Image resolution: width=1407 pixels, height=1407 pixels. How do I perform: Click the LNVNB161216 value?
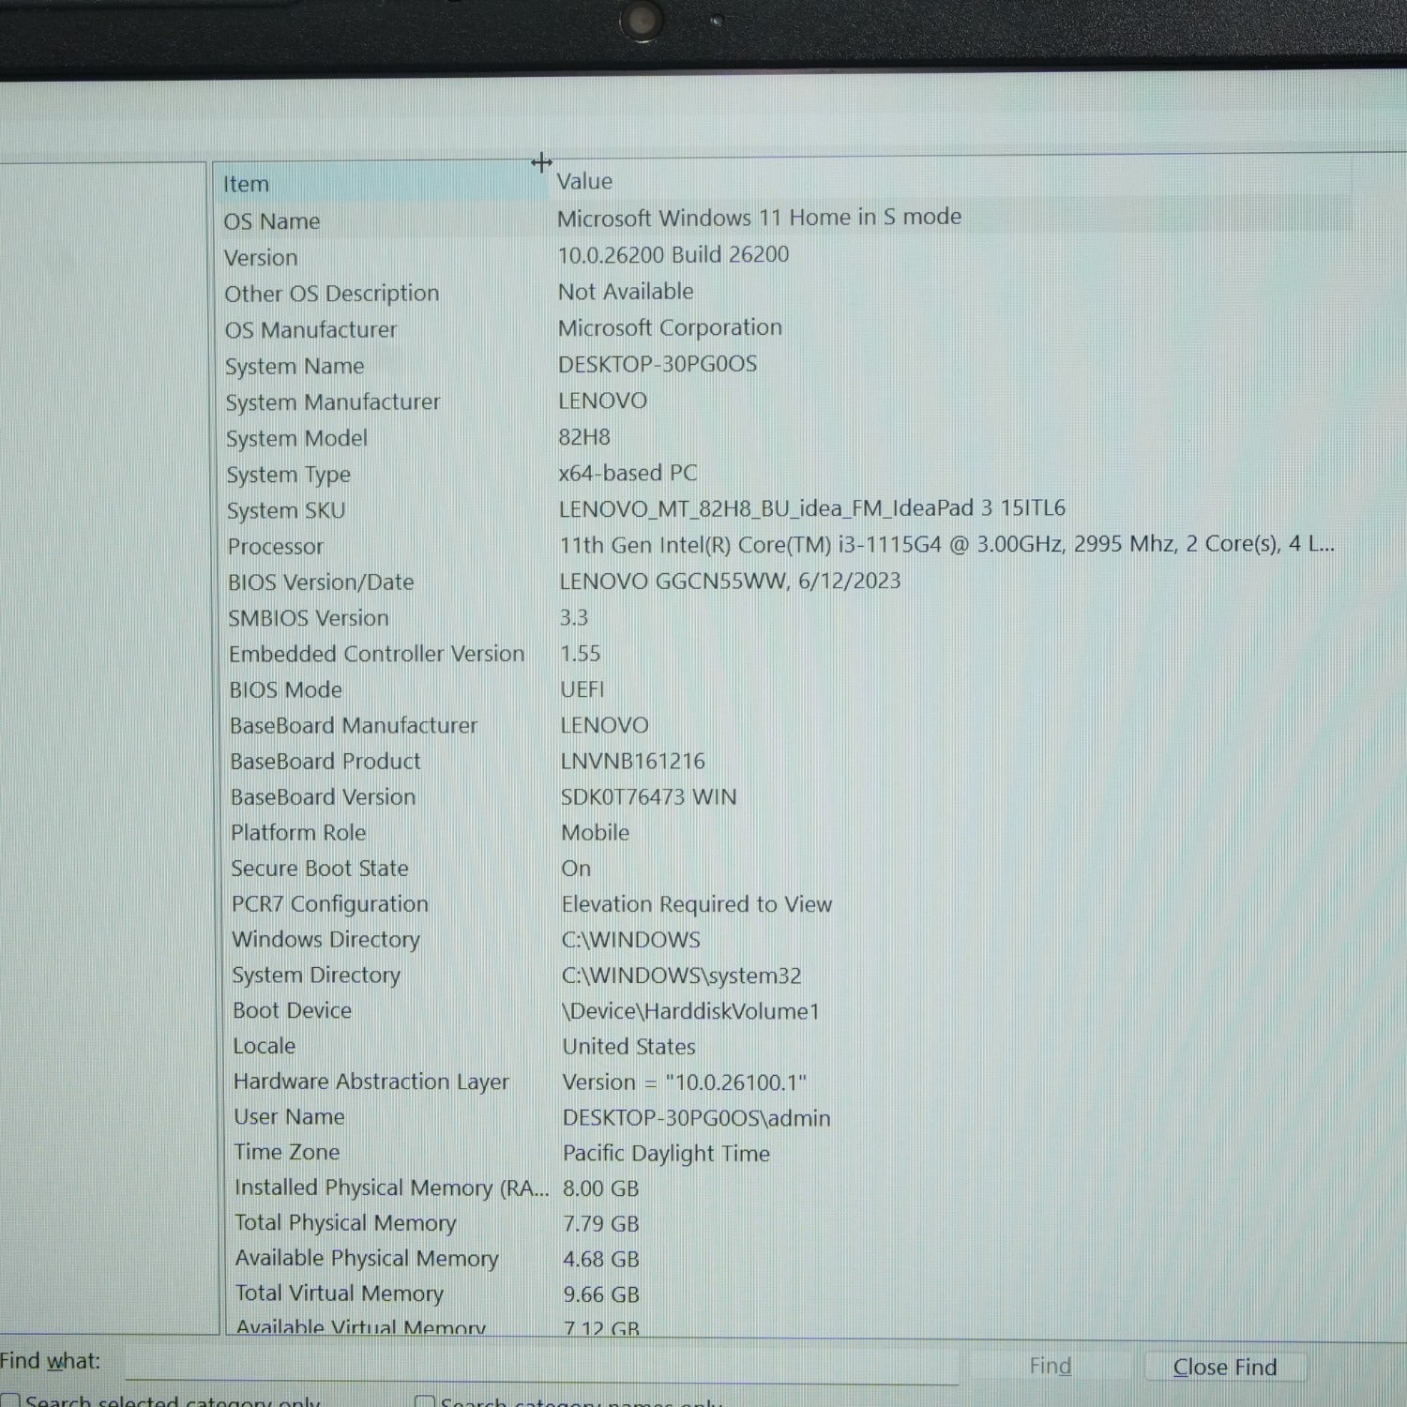(x=632, y=761)
